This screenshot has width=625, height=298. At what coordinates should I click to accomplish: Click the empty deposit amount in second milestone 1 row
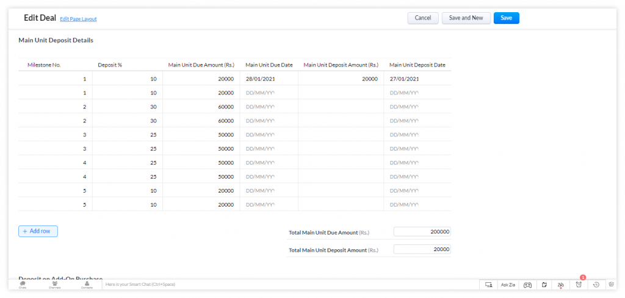341,93
